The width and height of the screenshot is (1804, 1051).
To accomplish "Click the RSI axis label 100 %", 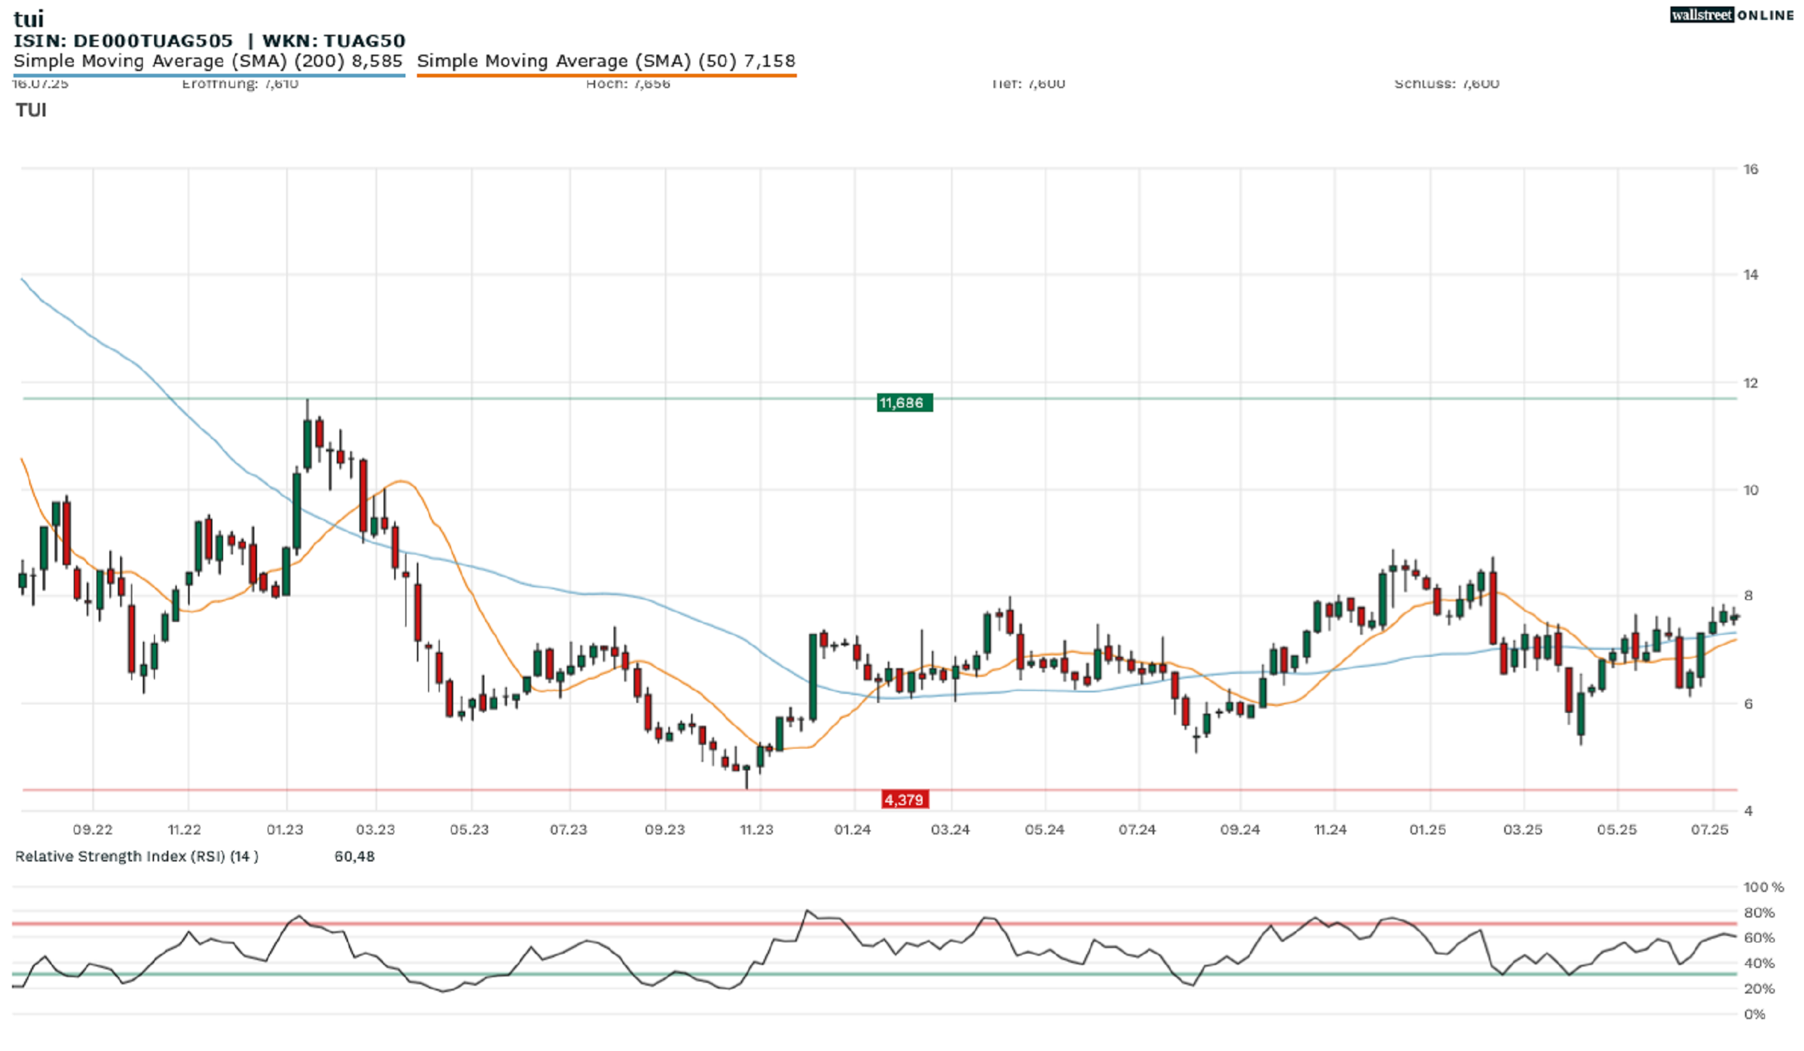I will pyautogui.click(x=1764, y=888).
